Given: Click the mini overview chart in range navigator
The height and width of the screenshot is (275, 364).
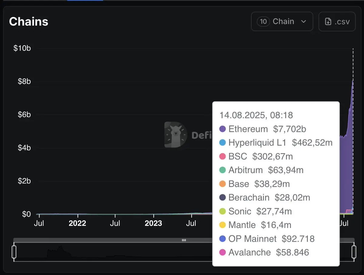Looking at the screenshot, I should click(184, 252).
